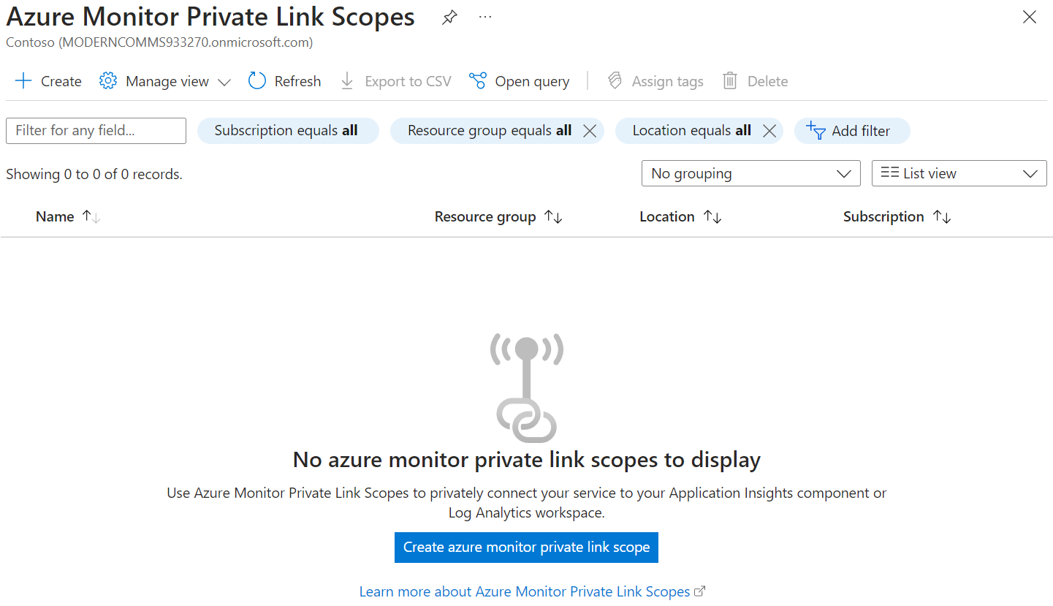Open the Manage view dropdown

click(165, 81)
